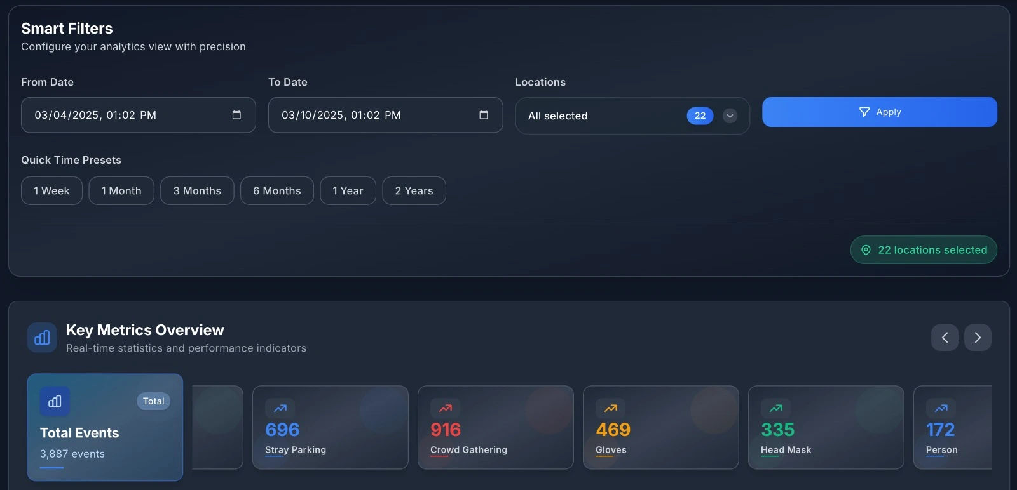Viewport: 1017px width, 490px height.
Task: Open the From Date calendar picker icon
Action: (x=236, y=115)
